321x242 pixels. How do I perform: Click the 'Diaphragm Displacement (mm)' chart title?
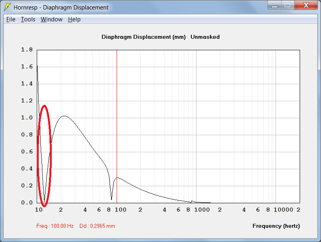click(x=144, y=37)
